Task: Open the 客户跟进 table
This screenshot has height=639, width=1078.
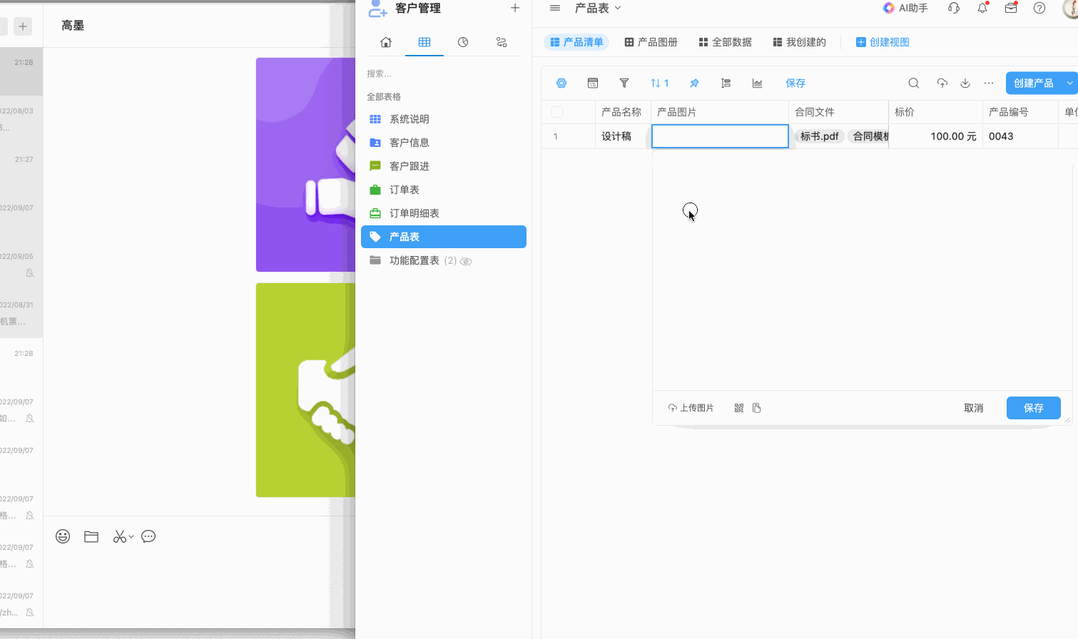Action: (x=444, y=166)
